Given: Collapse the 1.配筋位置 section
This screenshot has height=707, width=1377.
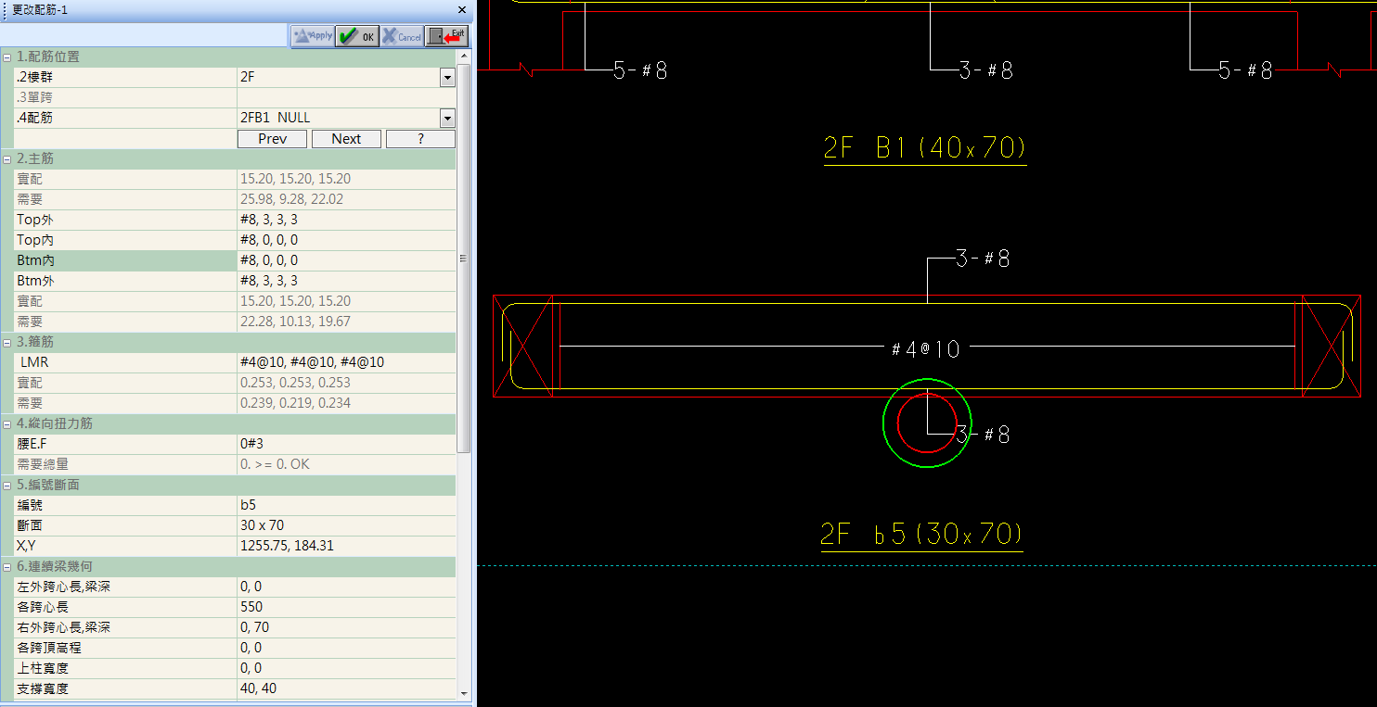Looking at the screenshot, I should click(7, 57).
